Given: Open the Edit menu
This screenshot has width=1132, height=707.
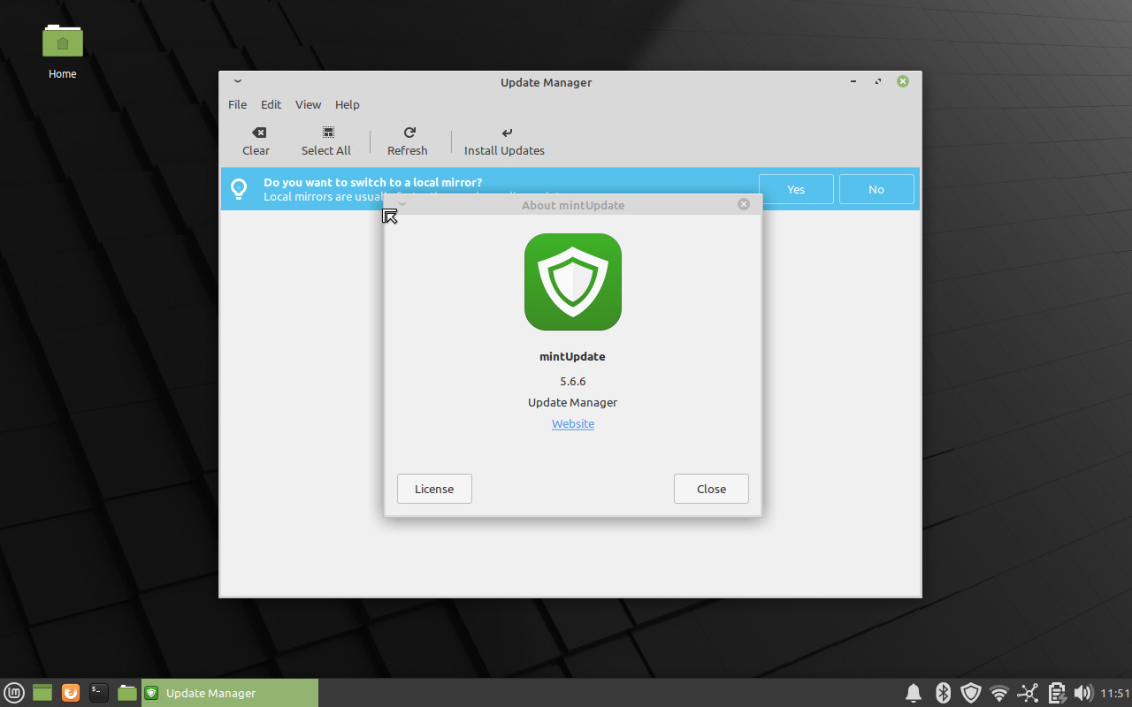Looking at the screenshot, I should [x=271, y=104].
